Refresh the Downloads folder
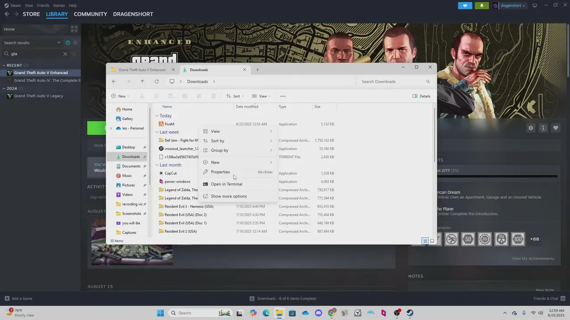Image resolution: width=570 pixels, height=320 pixels. tap(157, 81)
